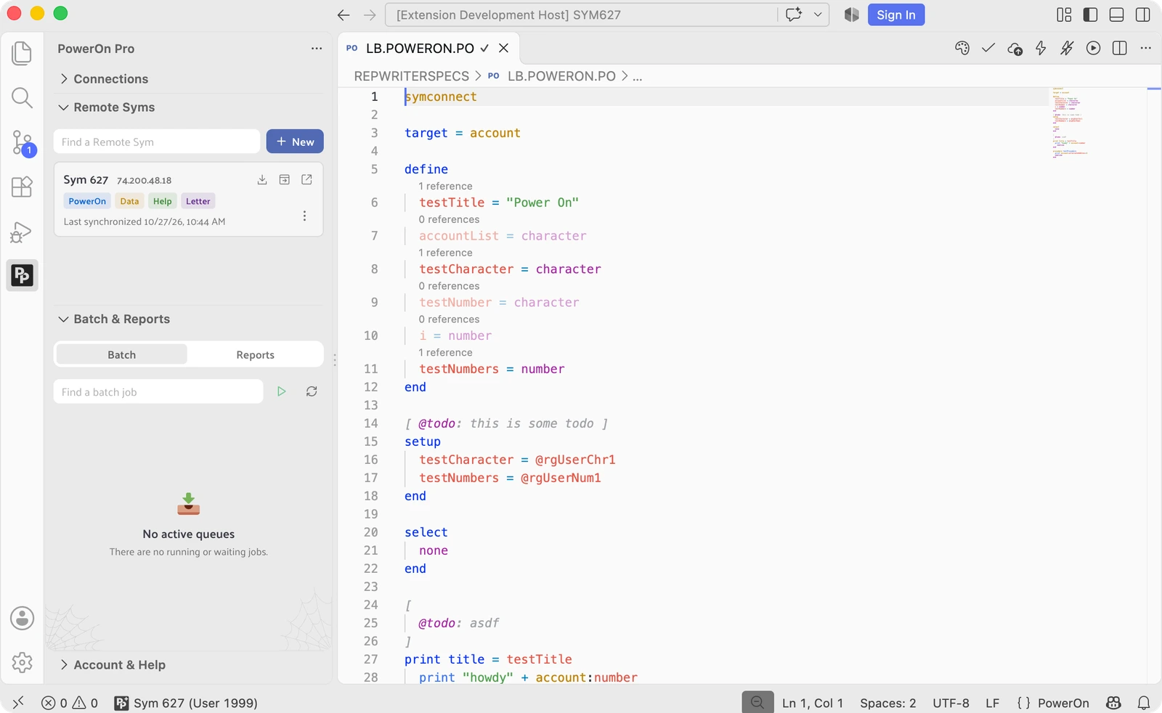1162x713 pixels.
Task: Run the batch job with the play icon
Action: pos(282,391)
